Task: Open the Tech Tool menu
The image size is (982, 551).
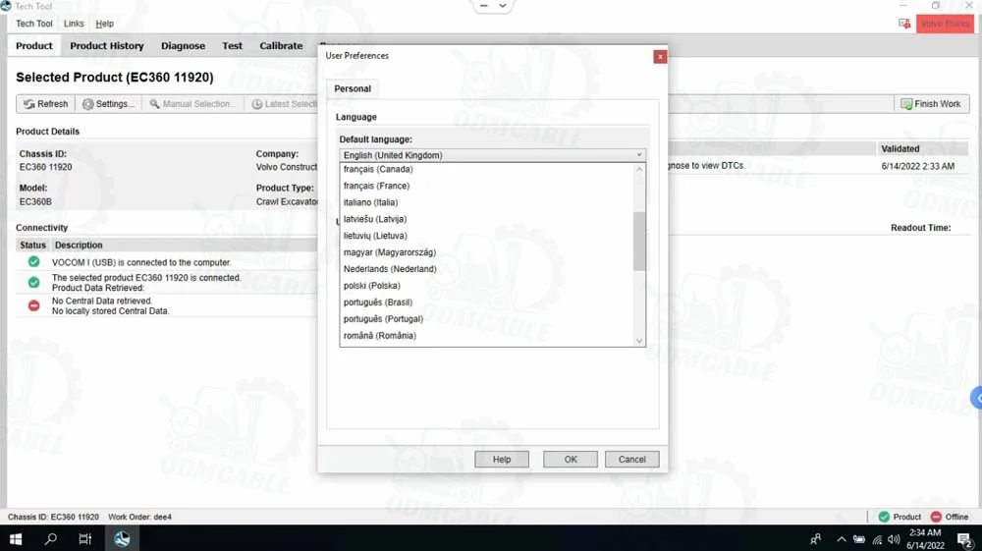Action: [x=33, y=24]
